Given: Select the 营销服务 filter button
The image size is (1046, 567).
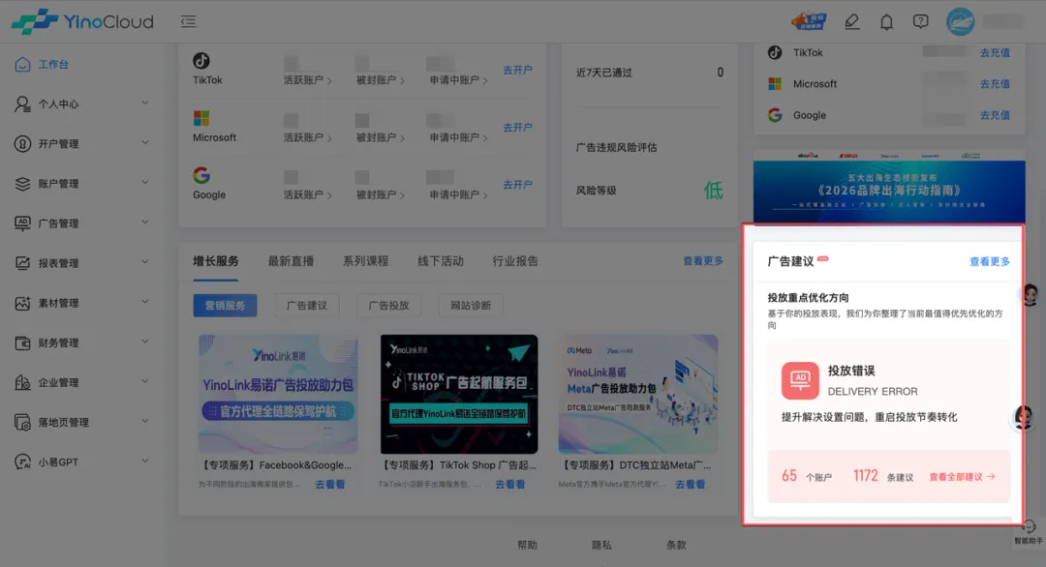Looking at the screenshot, I should pyautogui.click(x=225, y=305).
